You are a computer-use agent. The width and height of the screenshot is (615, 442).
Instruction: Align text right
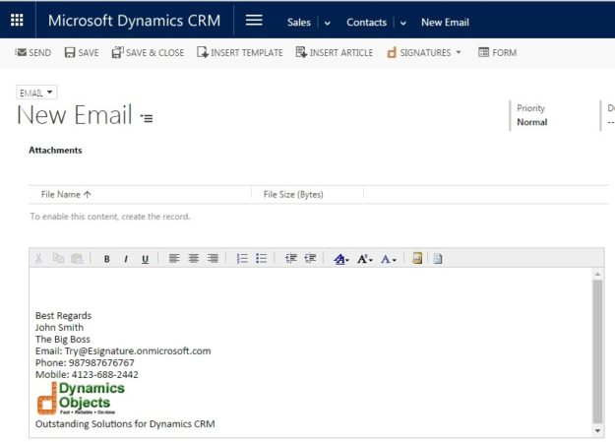pos(213,258)
